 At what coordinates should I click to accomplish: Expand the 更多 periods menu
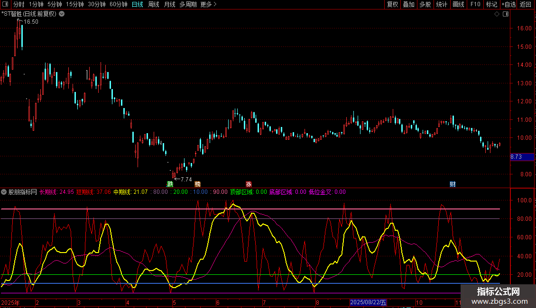pos(208,4)
